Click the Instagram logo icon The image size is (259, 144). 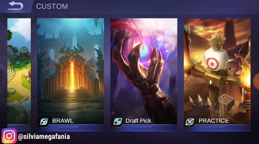click(9, 136)
